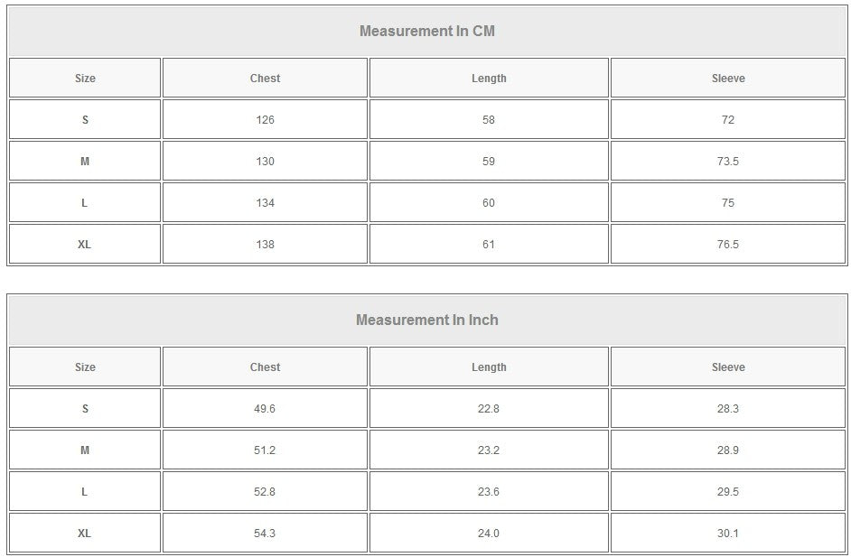
Task: Click the Length header in the CM table
Action: [489, 79]
